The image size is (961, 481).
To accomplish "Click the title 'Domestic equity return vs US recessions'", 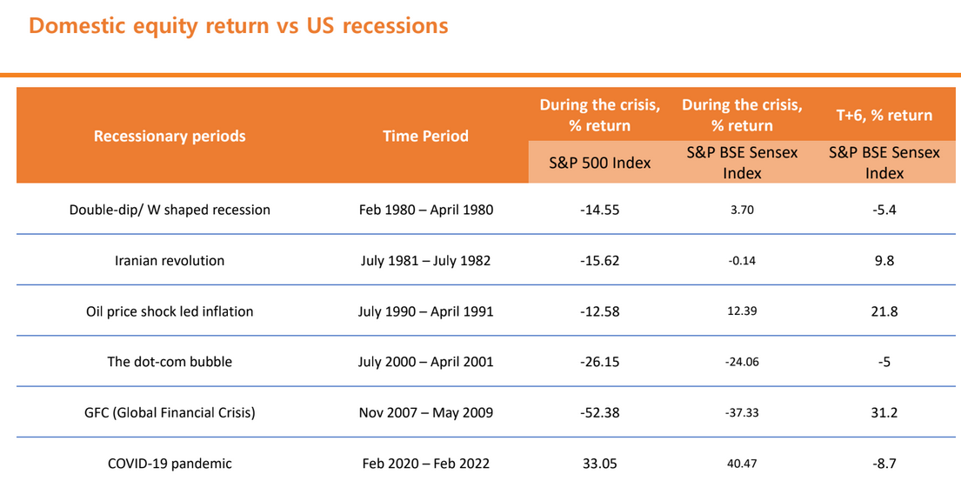I will (238, 27).
